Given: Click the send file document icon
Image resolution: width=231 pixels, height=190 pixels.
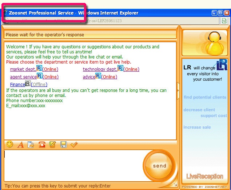Looking at the screenshot, I should click(x=31, y=145).
